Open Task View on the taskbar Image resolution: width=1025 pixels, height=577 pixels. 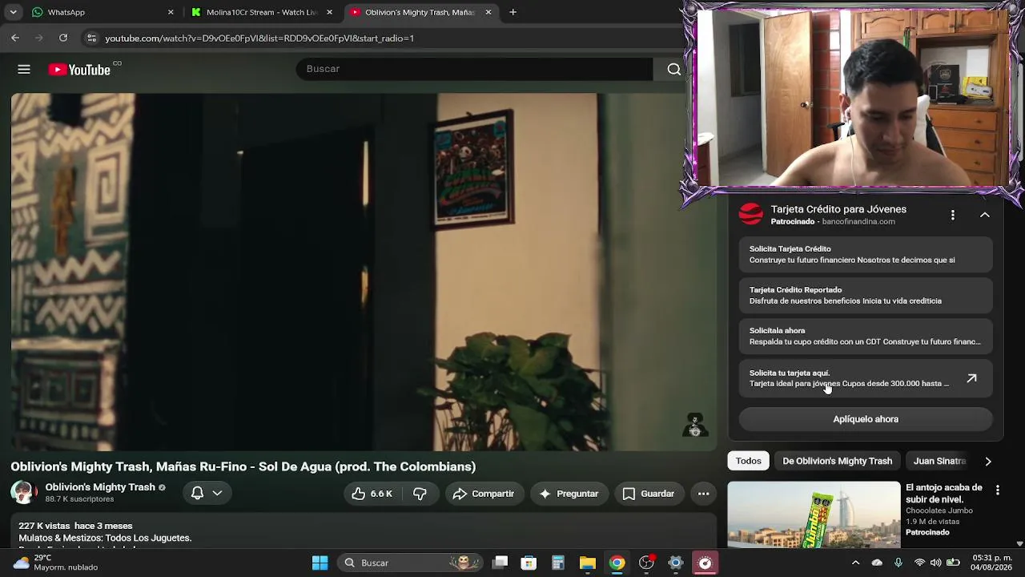(500, 563)
